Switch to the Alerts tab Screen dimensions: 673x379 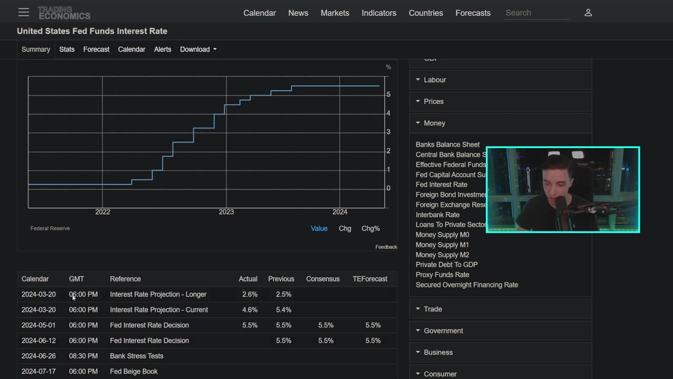pyautogui.click(x=162, y=49)
